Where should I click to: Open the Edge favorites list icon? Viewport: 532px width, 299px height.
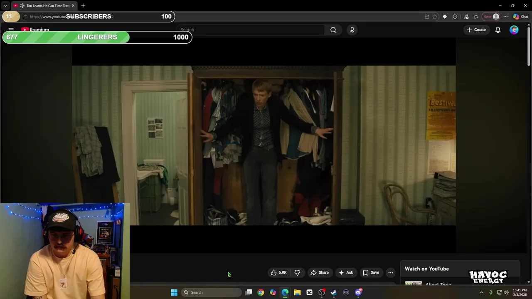476,17
